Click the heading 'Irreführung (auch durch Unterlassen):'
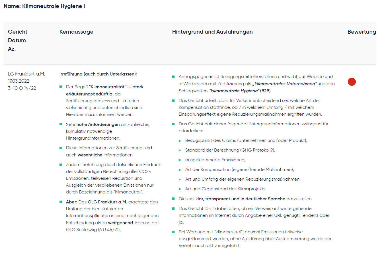 (98, 74)
